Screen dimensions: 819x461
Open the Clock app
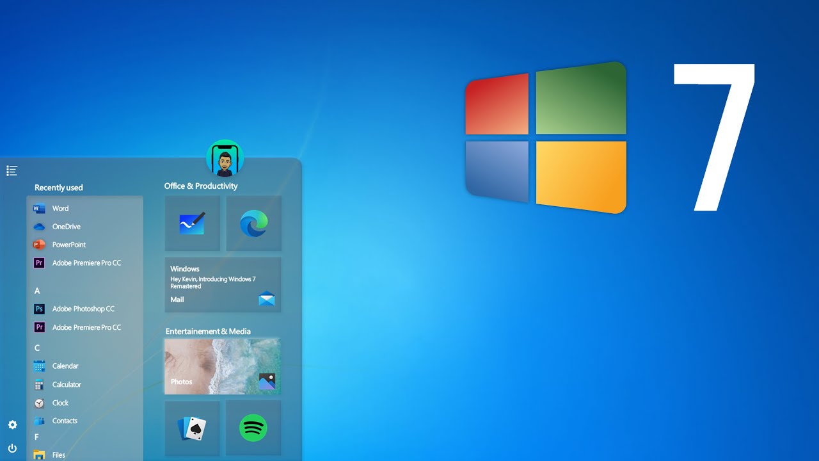84,403
